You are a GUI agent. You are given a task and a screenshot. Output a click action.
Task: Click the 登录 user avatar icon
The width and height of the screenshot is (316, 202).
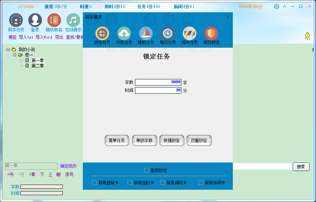(35, 20)
